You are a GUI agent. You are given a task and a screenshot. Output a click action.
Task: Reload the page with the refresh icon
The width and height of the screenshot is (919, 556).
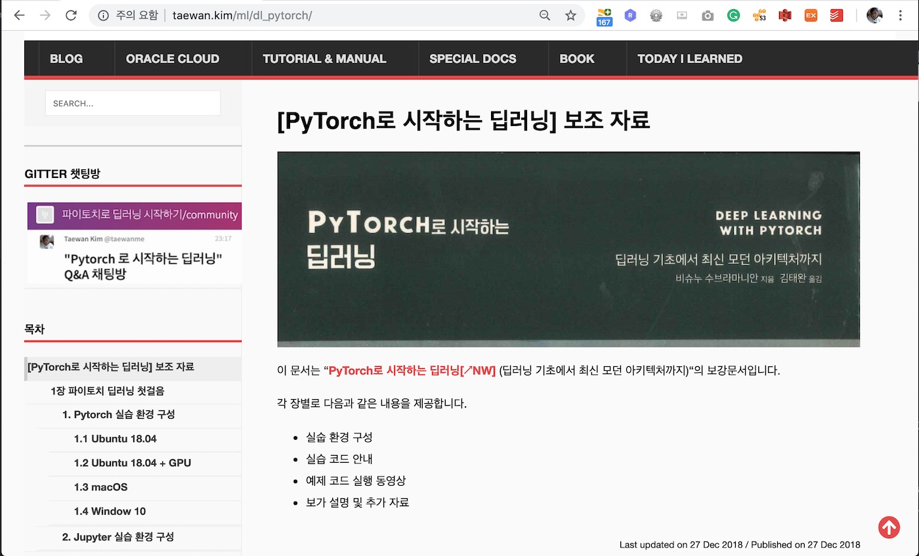pyautogui.click(x=71, y=15)
